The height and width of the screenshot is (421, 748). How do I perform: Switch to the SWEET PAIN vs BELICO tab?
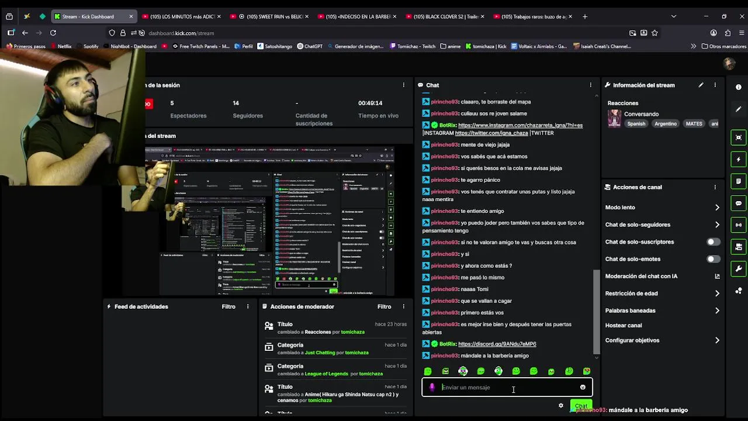pos(269,16)
